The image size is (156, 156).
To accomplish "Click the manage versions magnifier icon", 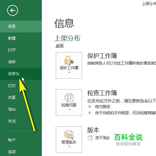I will (69, 135).
